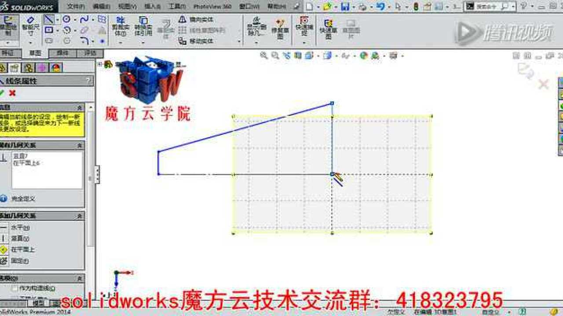Add Fix relation to the line
Viewport: 563px width, 316px height.
coord(15,261)
